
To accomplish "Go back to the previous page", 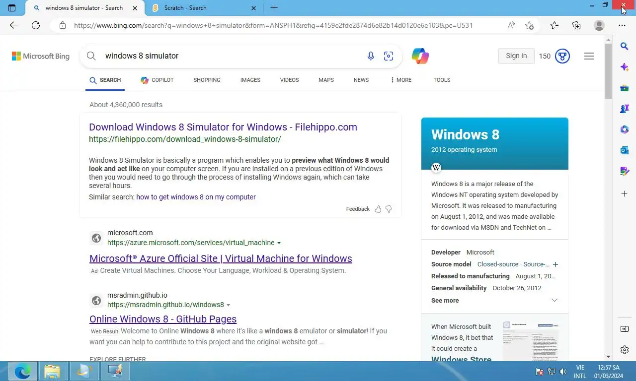I will coord(13,25).
